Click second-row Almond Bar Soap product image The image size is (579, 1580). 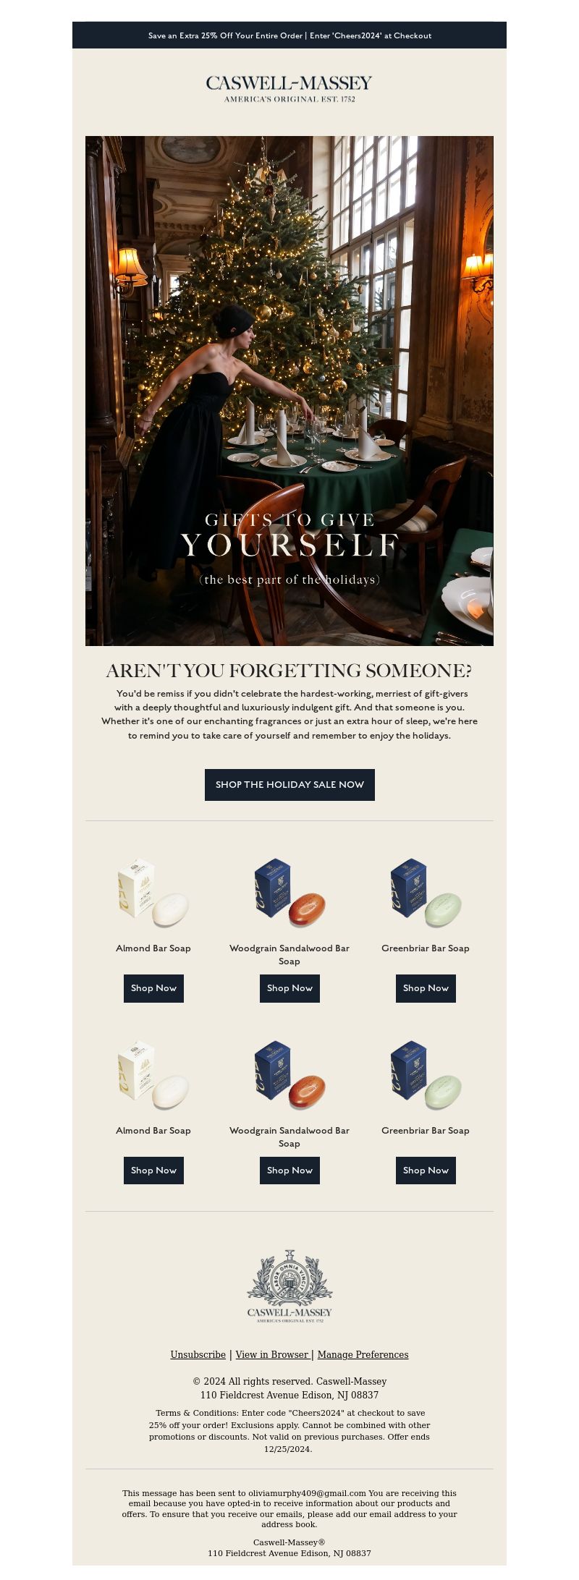(153, 1075)
